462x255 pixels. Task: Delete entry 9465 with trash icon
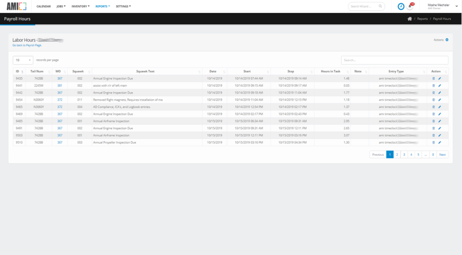[x=434, y=107]
